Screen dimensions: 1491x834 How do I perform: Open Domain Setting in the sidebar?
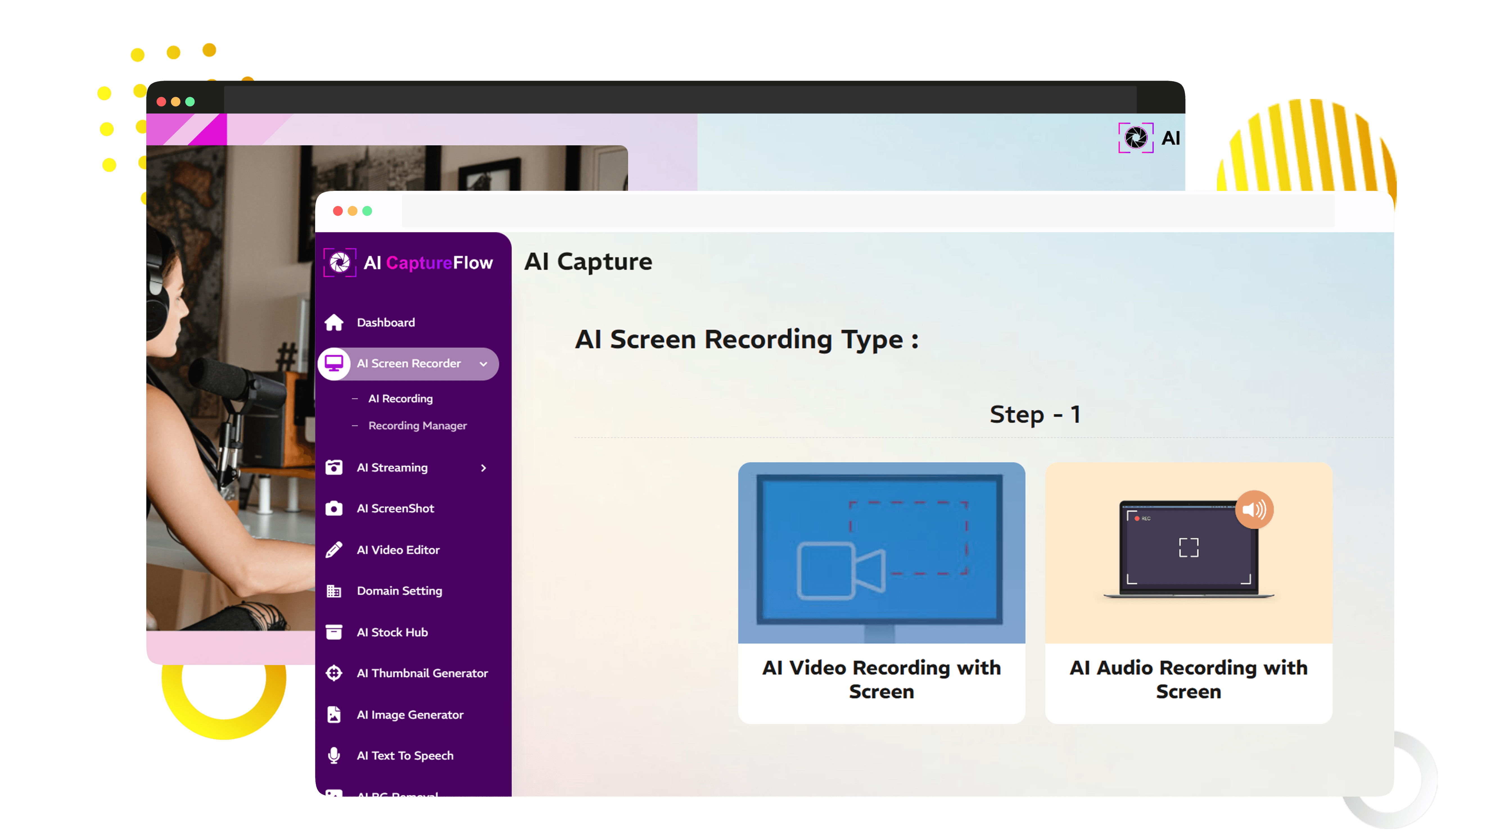(x=399, y=591)
